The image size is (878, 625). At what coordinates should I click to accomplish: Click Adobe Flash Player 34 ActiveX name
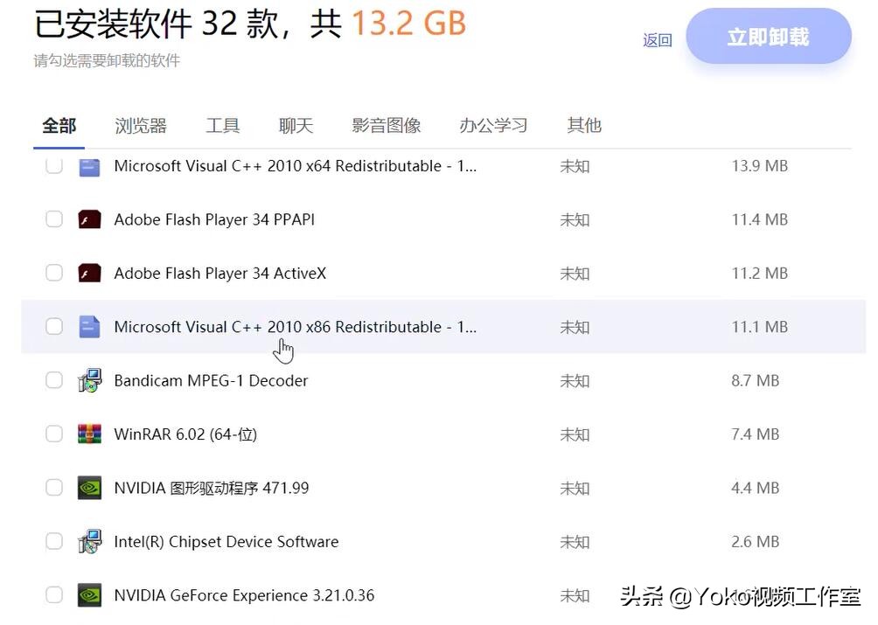pos(219,273)
